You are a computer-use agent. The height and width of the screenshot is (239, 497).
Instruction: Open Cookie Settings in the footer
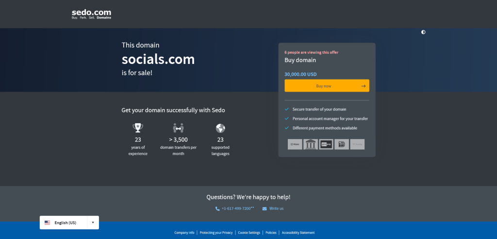249,233
